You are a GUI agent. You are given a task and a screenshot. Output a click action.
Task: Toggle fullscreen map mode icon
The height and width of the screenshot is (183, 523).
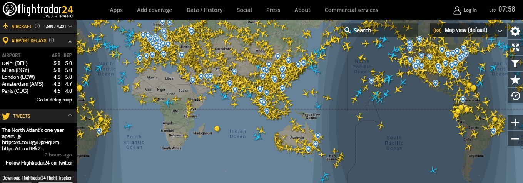[515, 48]
